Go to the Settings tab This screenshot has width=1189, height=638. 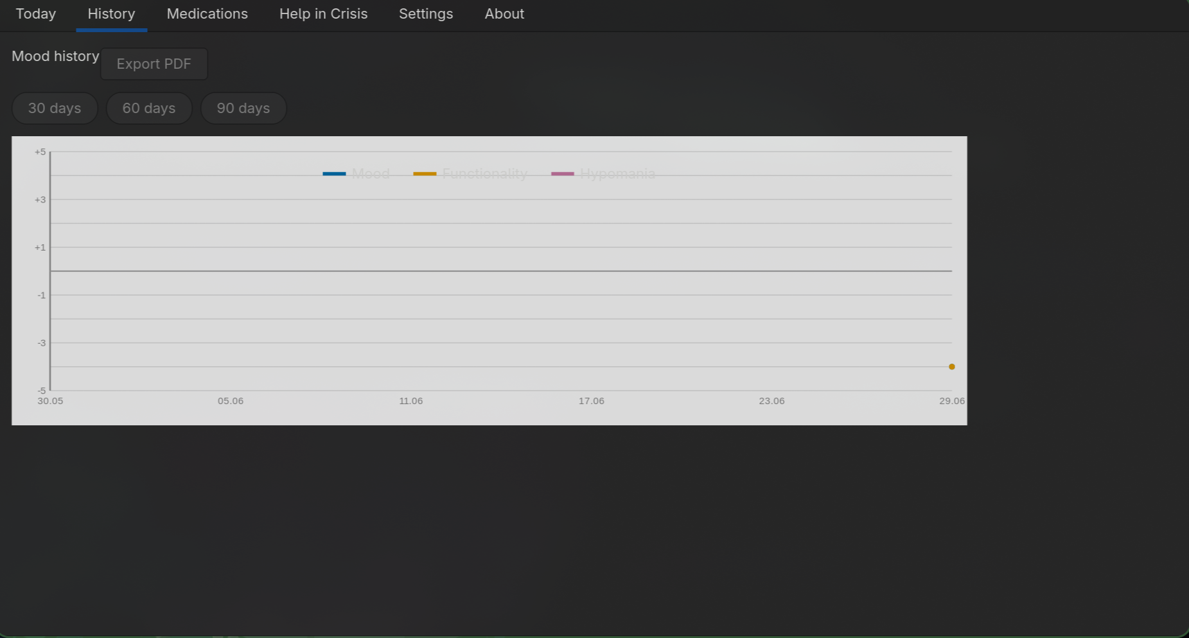tap(426, 14)
